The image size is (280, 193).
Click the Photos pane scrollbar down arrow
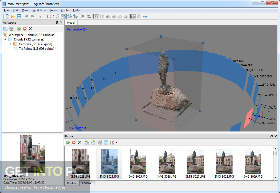click(275, 178)
